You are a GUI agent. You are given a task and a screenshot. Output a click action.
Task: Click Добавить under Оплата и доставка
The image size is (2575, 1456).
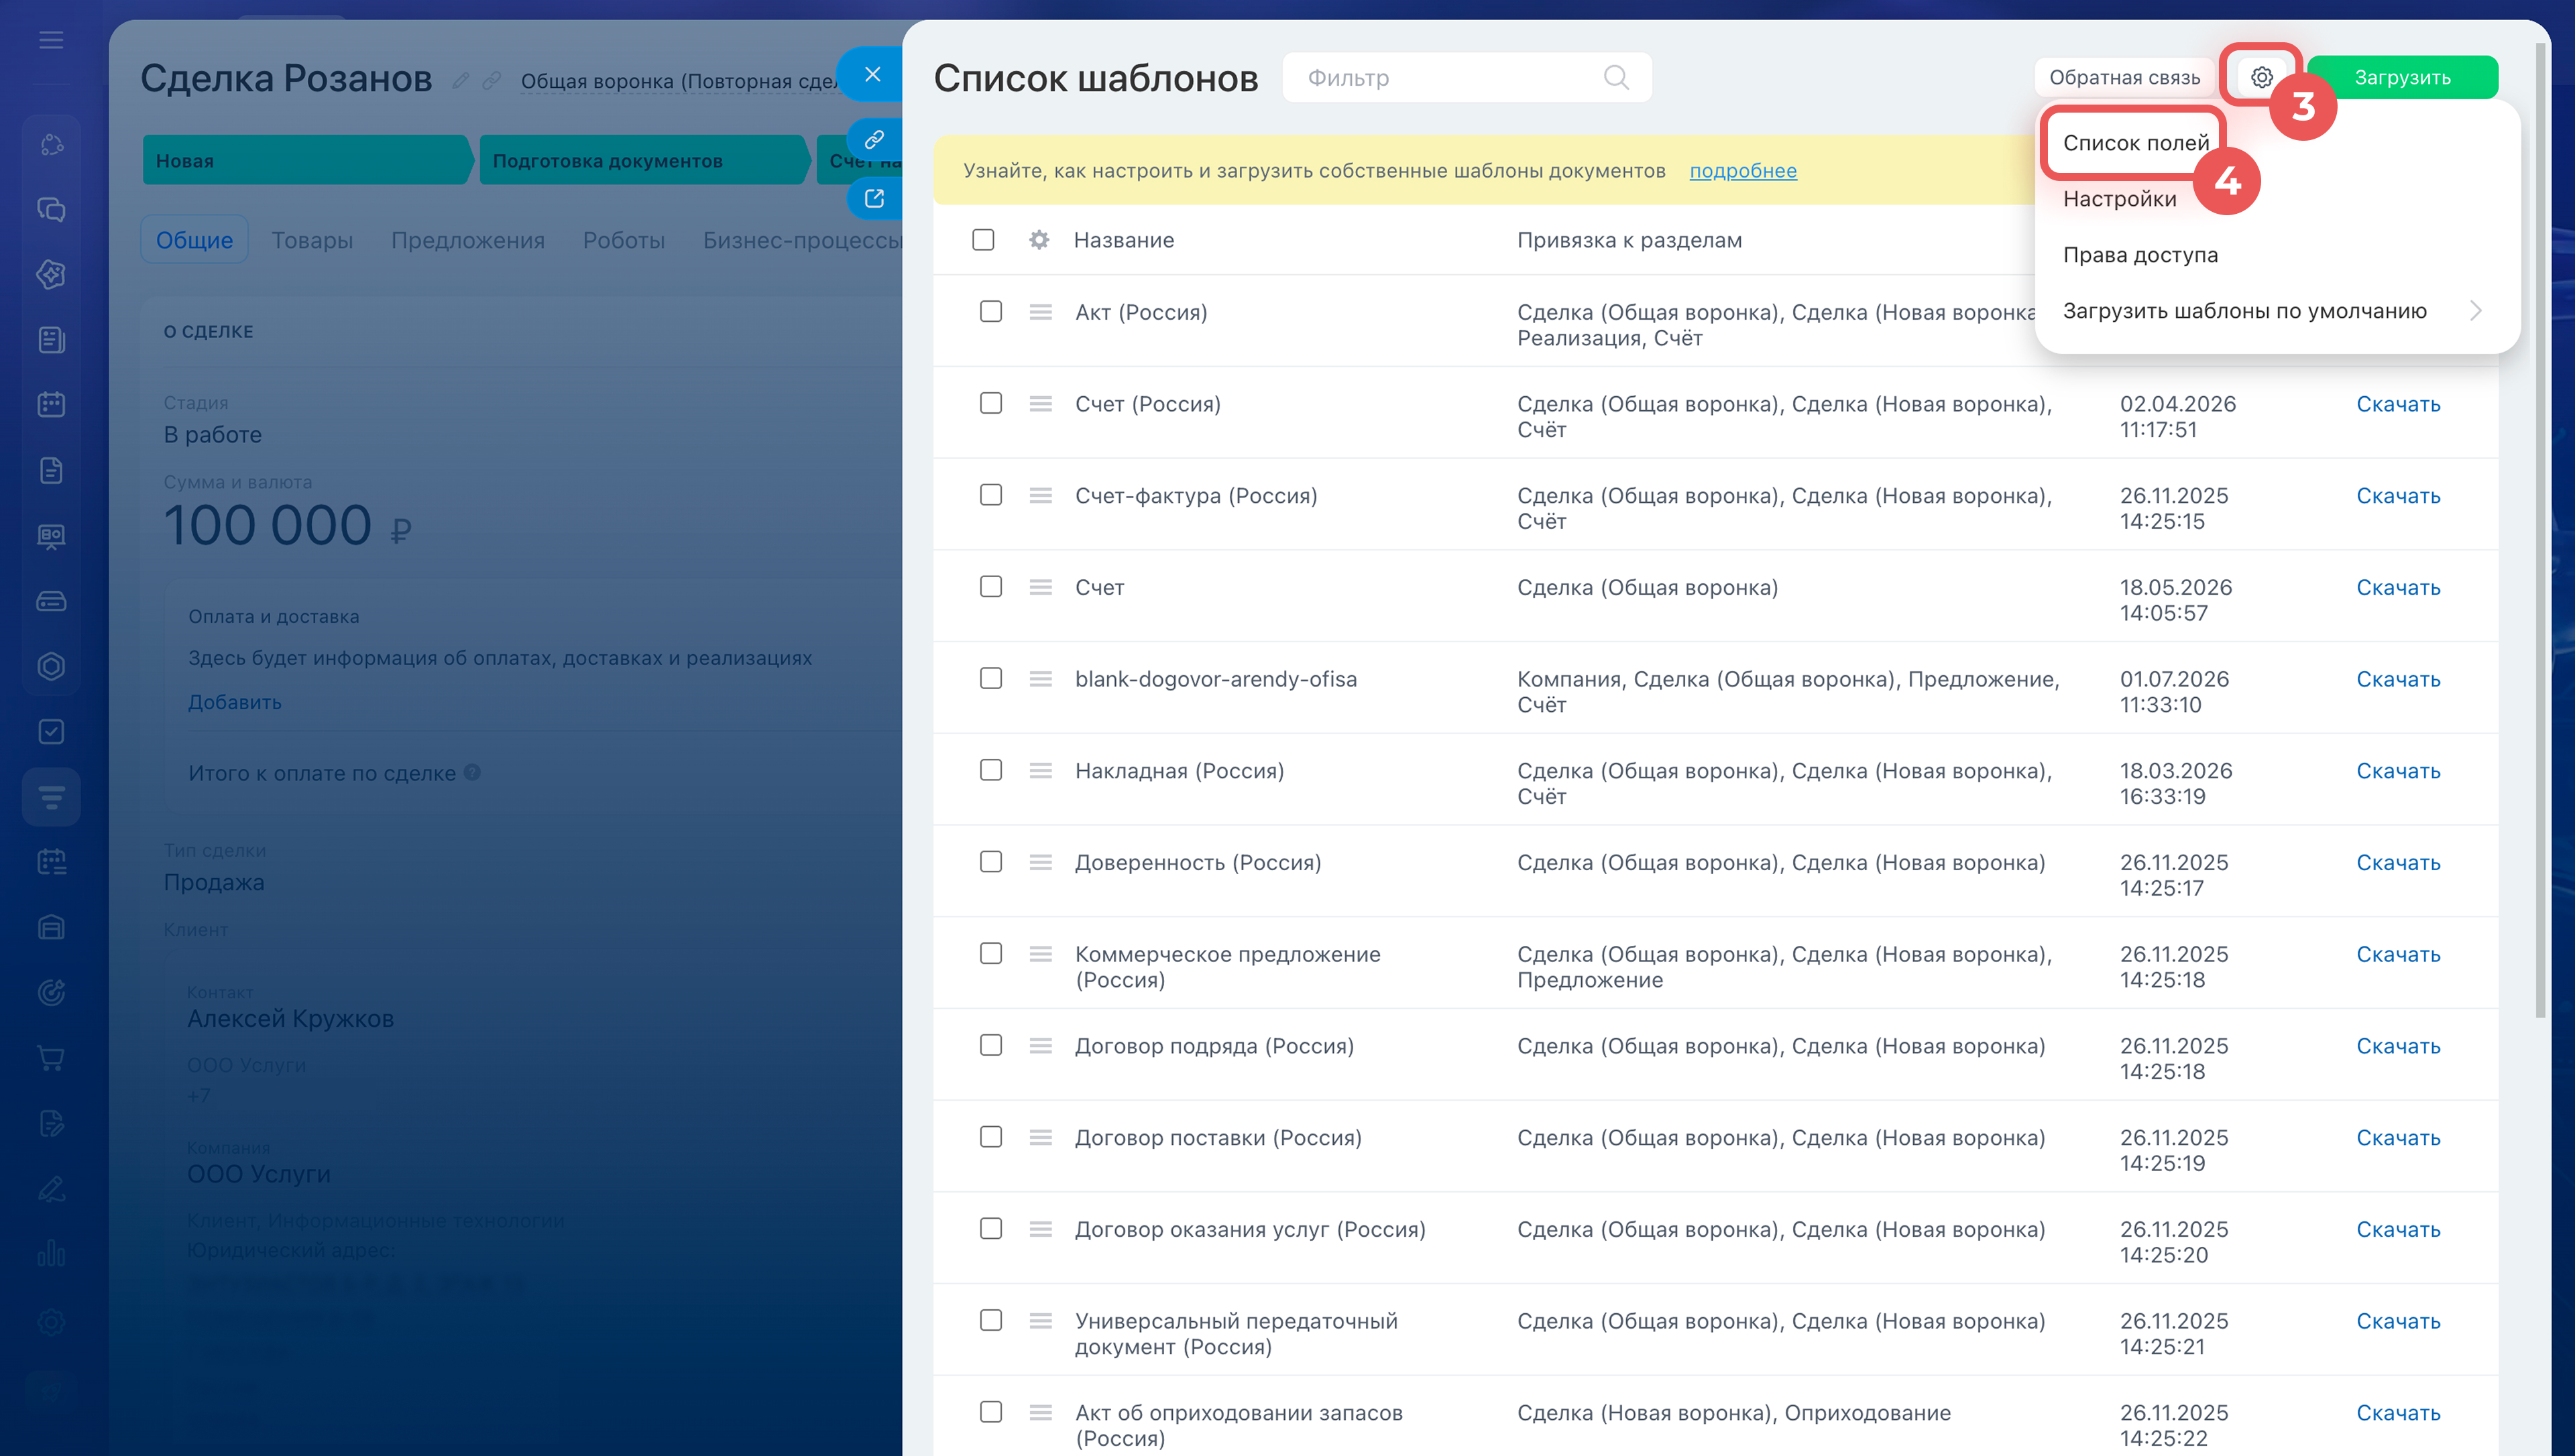pos(235,702)
